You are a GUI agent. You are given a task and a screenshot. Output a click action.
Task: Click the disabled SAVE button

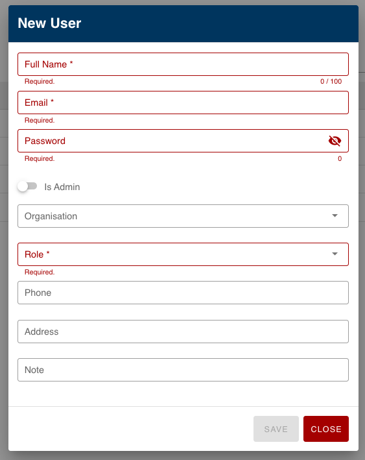tap(276, 429)
